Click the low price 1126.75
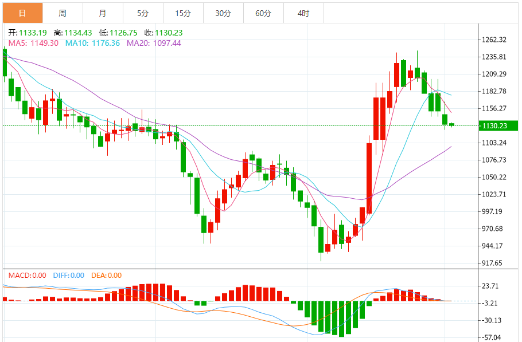 tap(123, 33)
